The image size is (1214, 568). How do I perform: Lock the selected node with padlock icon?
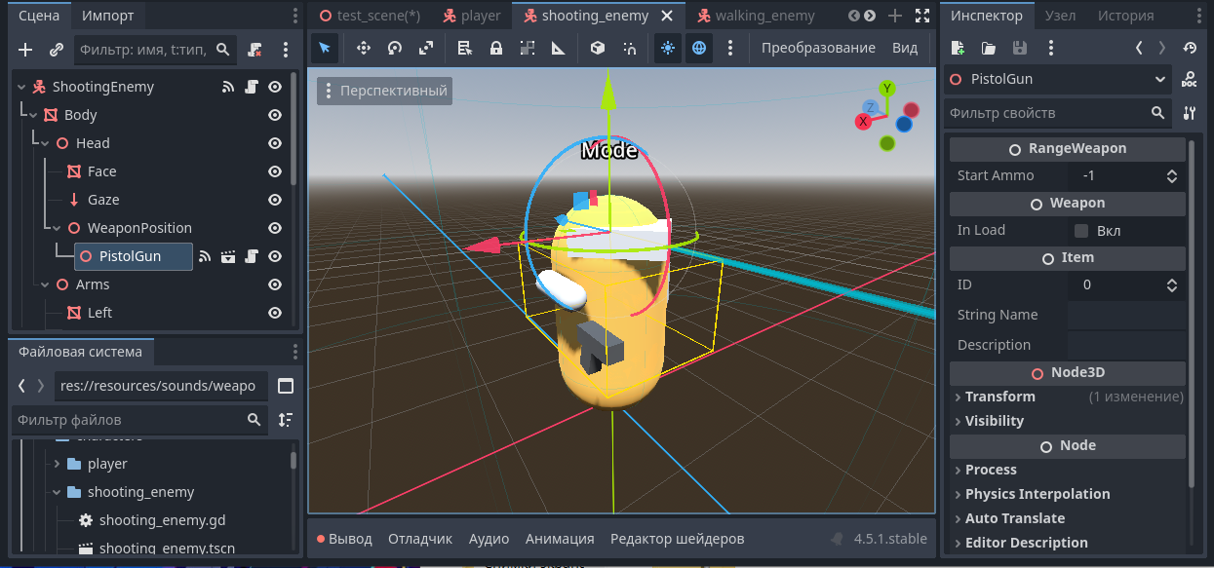[x=496, y=48]
